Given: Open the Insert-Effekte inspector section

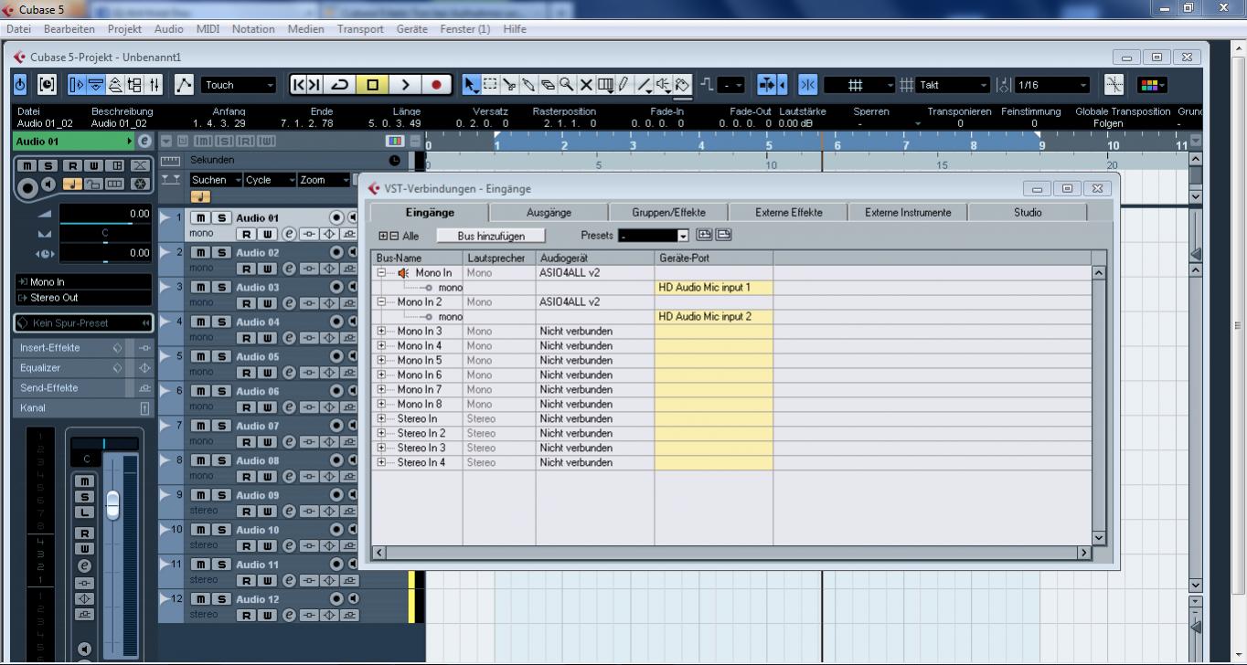Looking at the screenshot, I should click(84, 347).
